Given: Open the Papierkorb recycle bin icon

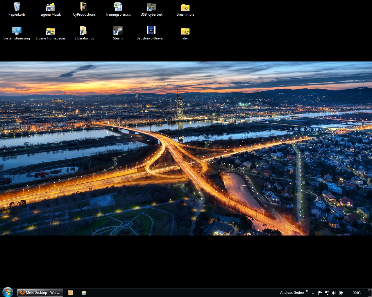Looking at the screenshot, I should [x=17, y=7].
